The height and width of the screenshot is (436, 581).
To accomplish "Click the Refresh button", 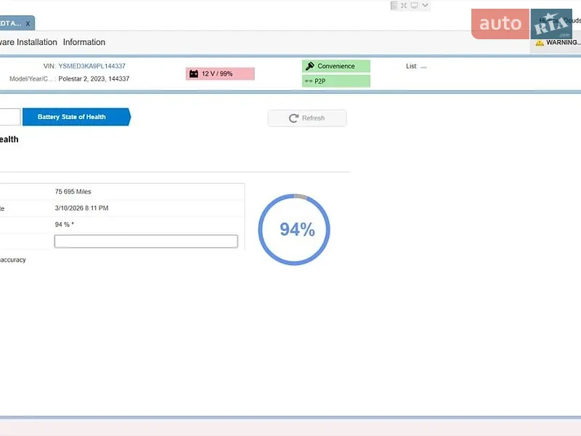I will pyautogui.click(x=307, y=118).
